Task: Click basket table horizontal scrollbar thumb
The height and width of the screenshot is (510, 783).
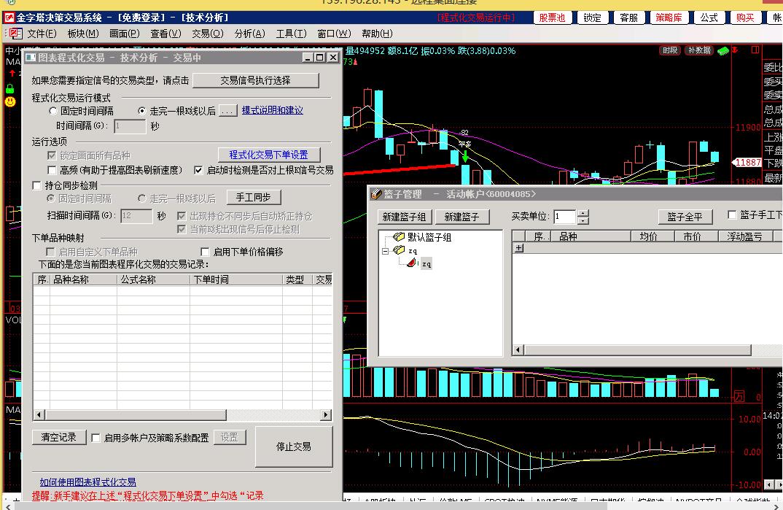Action: pos(637,350)
